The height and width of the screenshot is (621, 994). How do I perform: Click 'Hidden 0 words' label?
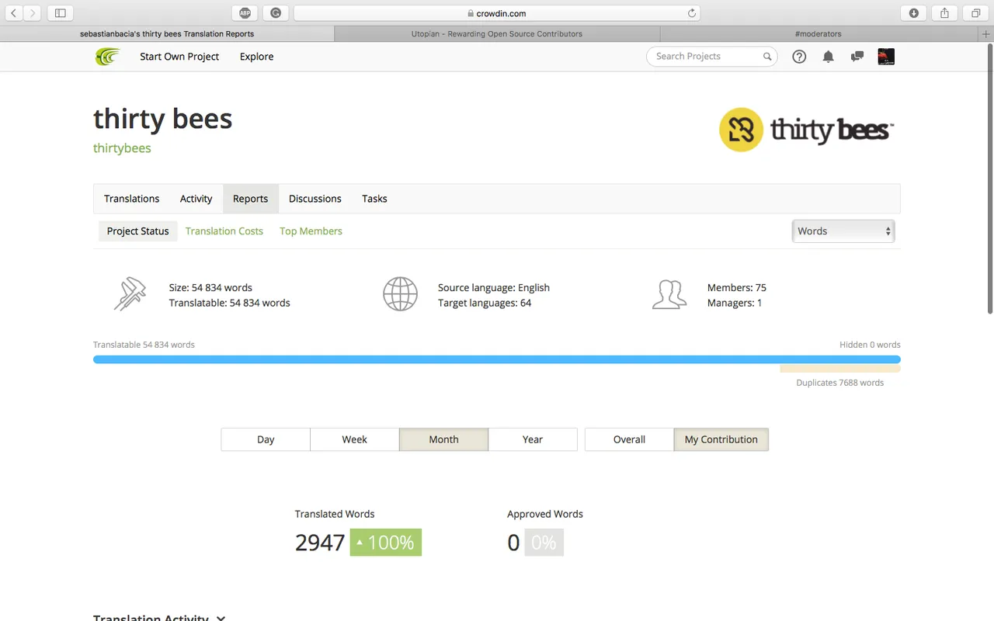pyautogui.click(x=870, y=345)
